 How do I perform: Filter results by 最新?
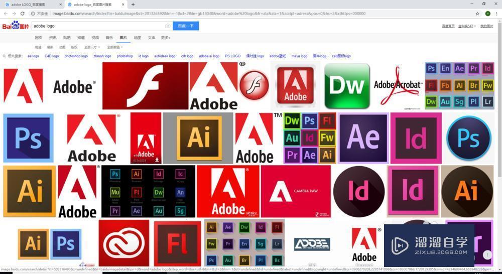50,47
